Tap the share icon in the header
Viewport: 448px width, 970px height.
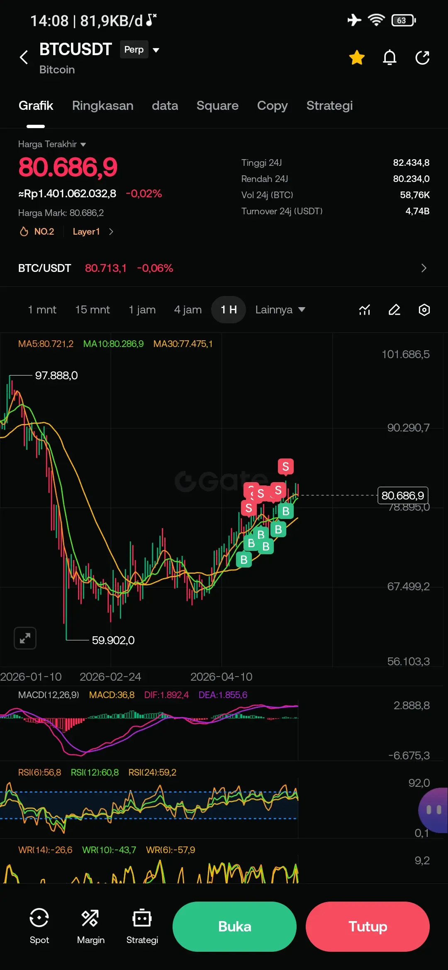click(x=422, y=57)
